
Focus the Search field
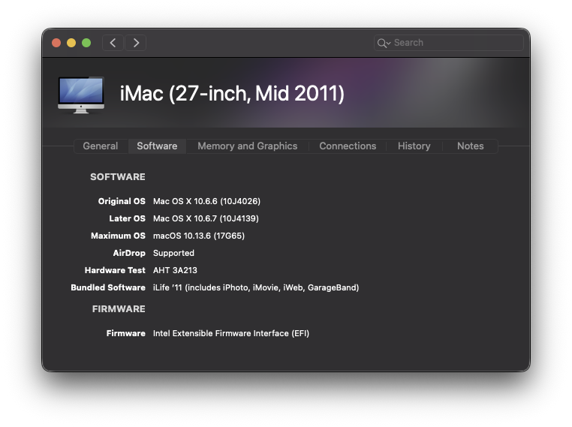click(x=449, y=43)
